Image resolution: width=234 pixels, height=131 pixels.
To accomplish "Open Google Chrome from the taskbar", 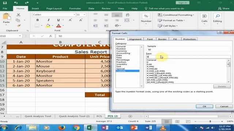I will pyautogui.click(x=76, y=128).
